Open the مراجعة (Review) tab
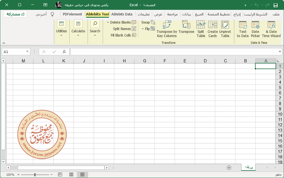The height and width of the screenshot is (178, 284). click(x=173, y=14)
